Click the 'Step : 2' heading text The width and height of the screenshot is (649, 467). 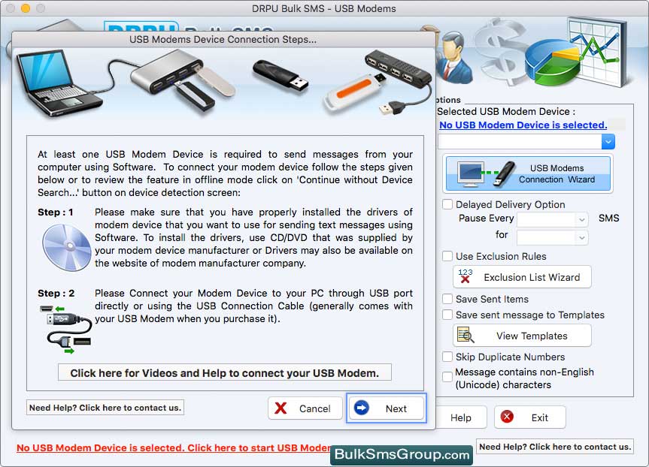(x=56, y=293)
